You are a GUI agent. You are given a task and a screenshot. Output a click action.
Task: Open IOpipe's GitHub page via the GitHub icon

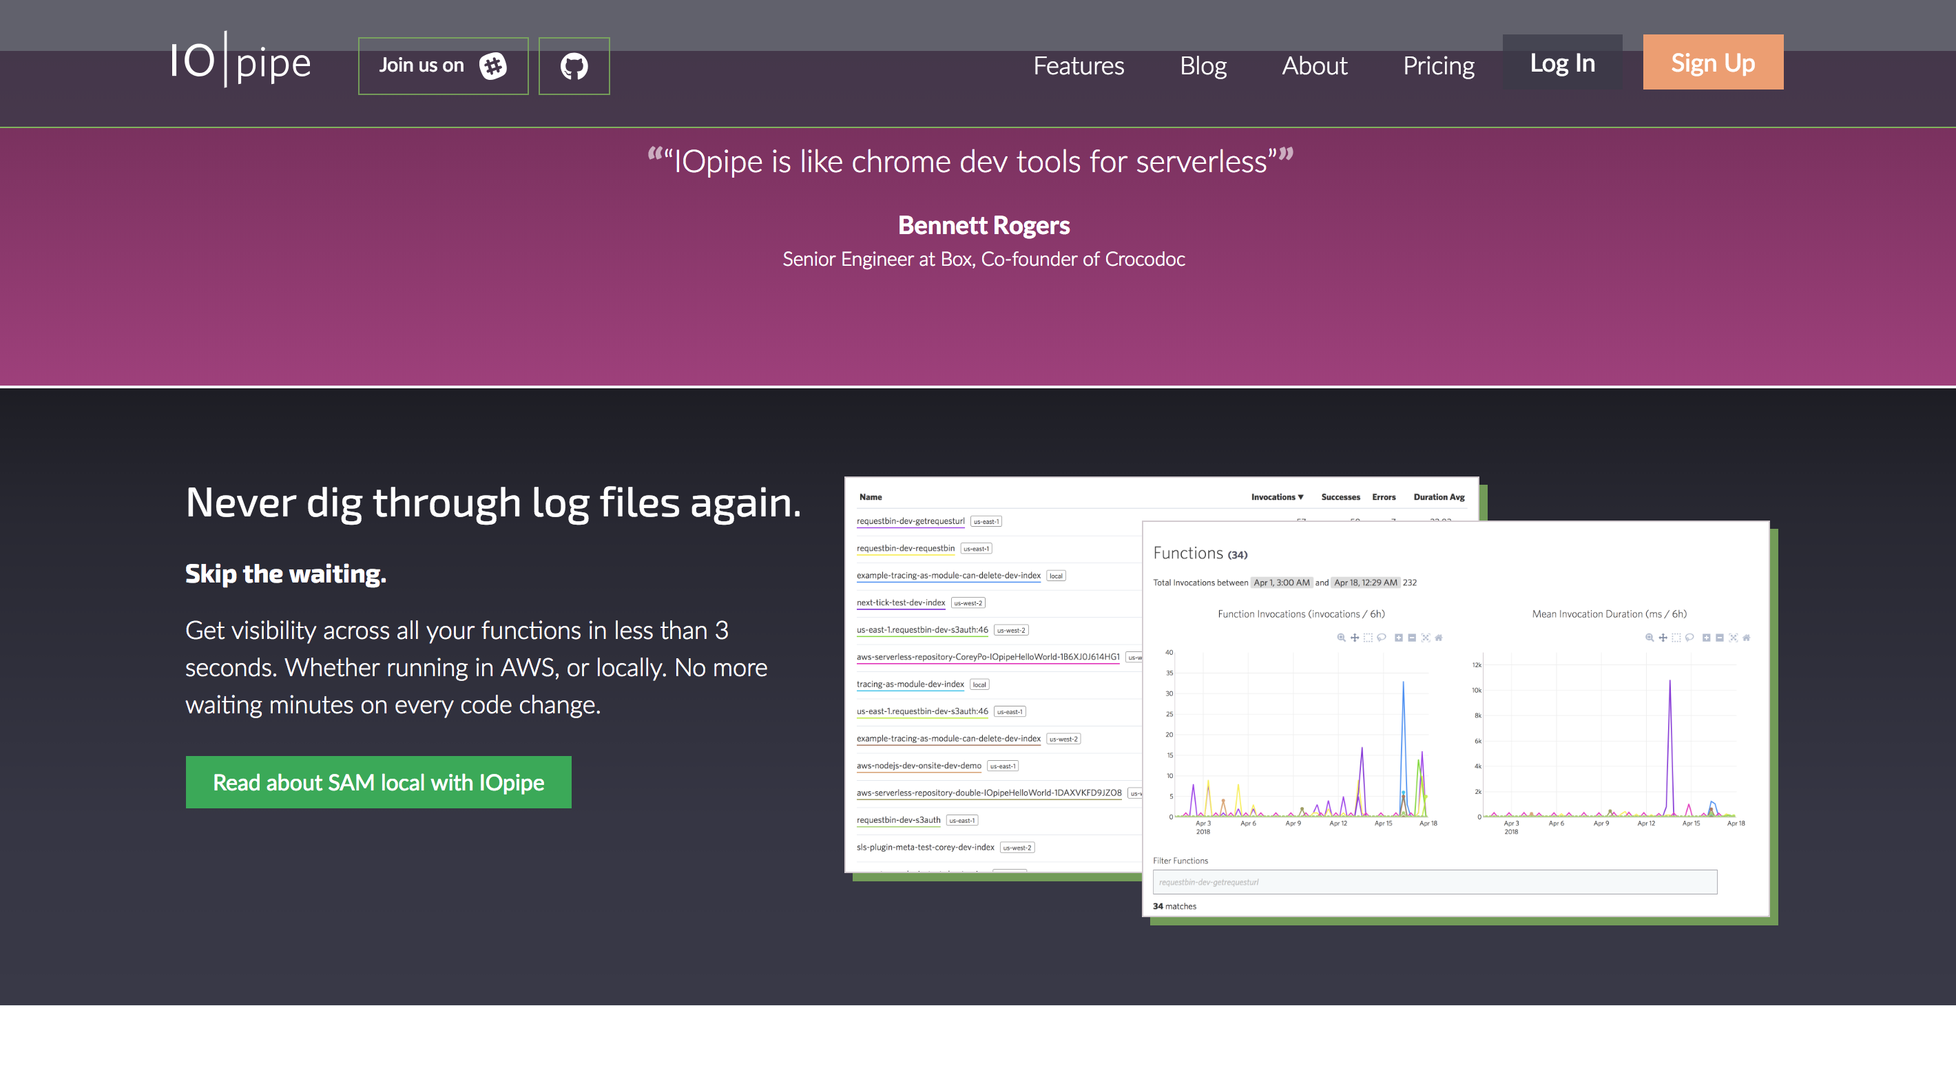point(574,65)
